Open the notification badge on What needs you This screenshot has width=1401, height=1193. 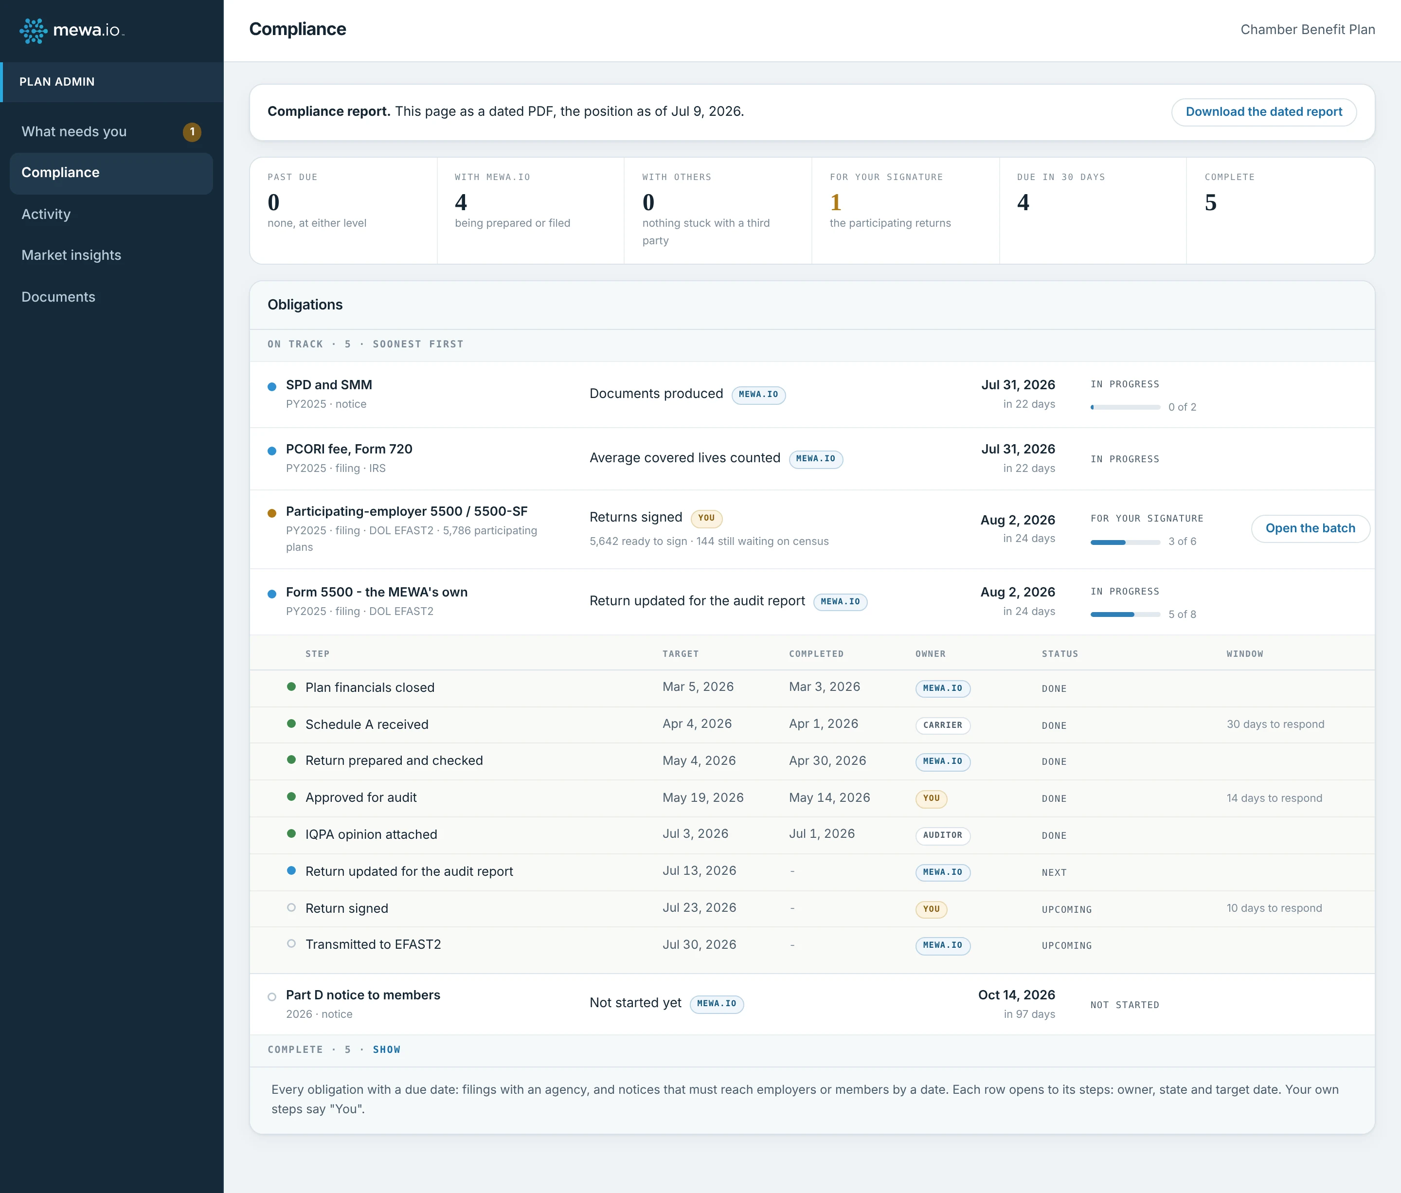click(x=192, y=132)
